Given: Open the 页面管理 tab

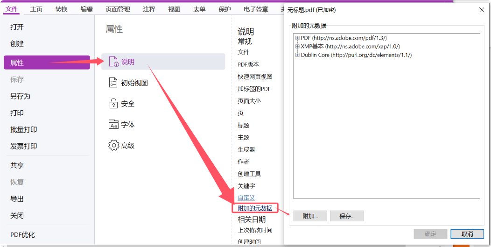Looking at the screenshot, I should pyautogui.click(x=118, y=9).
